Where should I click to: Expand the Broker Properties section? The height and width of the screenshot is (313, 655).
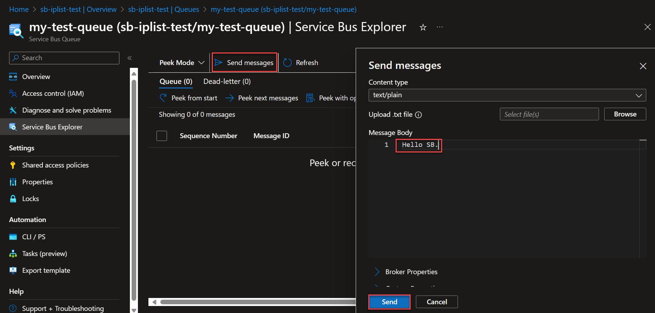(x=406, y=272)
